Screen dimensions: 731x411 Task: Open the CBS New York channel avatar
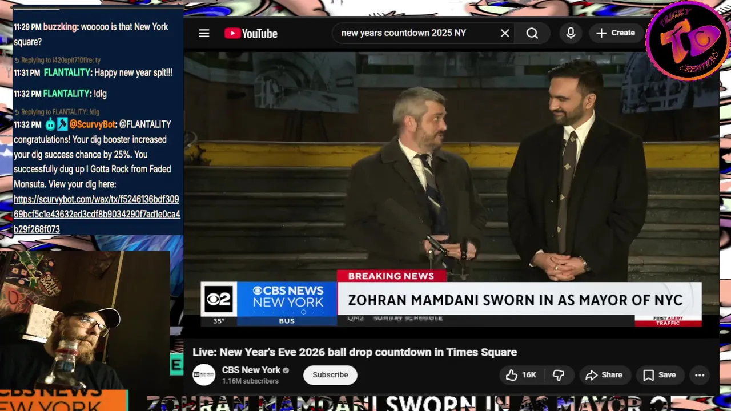coord(204,375)
